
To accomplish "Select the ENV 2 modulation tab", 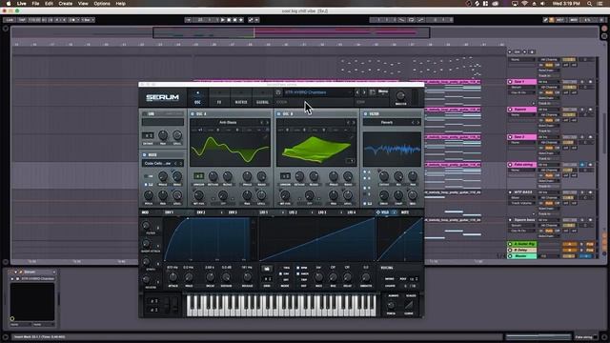I will pos(201,212).
